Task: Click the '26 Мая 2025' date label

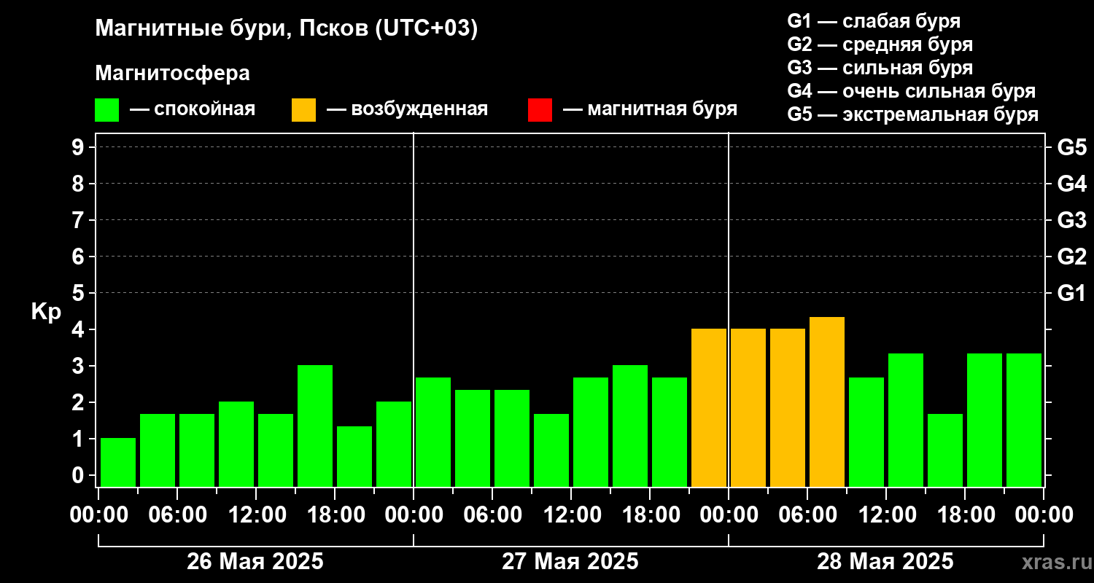Action: tap(255, 562)
